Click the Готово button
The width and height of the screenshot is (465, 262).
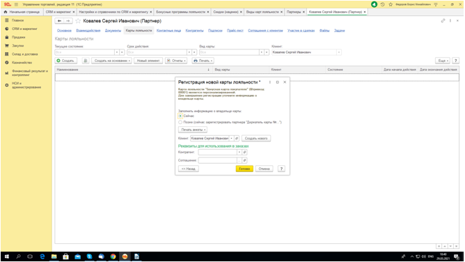[x=244, y=169]
